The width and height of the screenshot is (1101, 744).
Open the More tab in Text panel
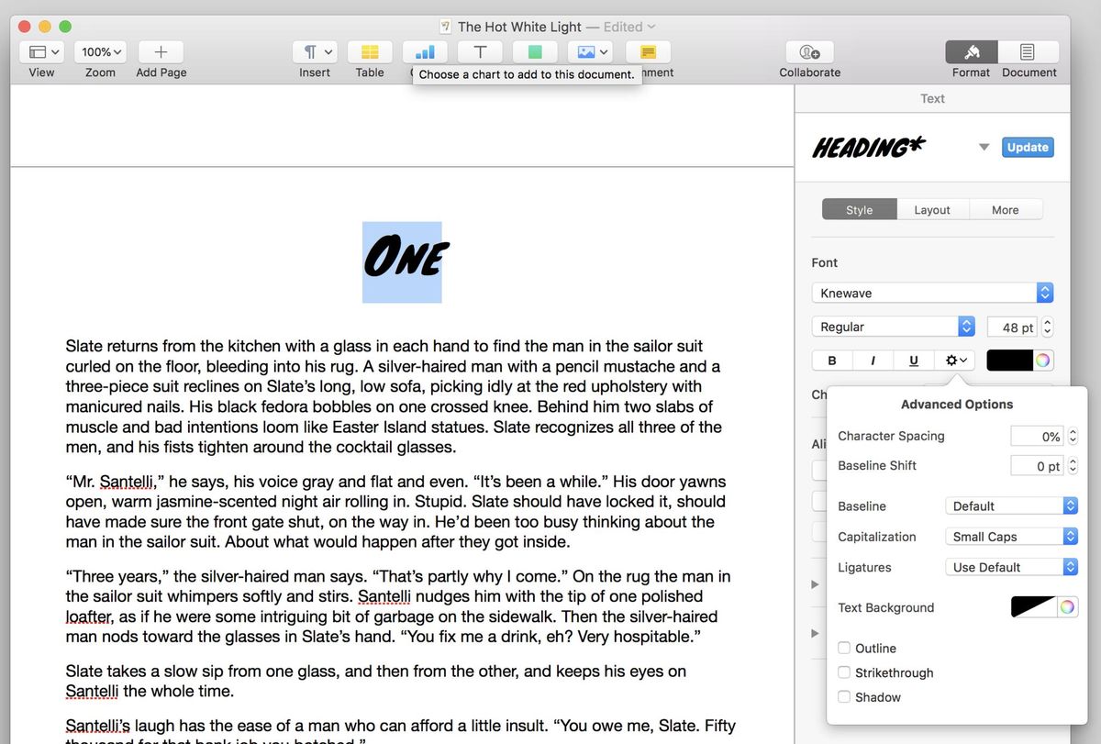(x=1005, y=209)
